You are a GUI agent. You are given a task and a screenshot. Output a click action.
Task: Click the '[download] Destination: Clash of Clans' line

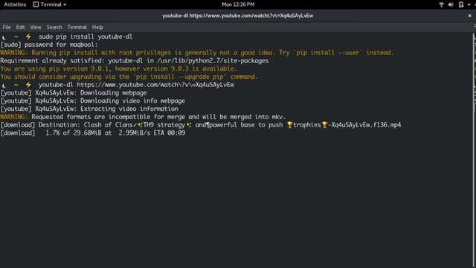coord(201,125)
